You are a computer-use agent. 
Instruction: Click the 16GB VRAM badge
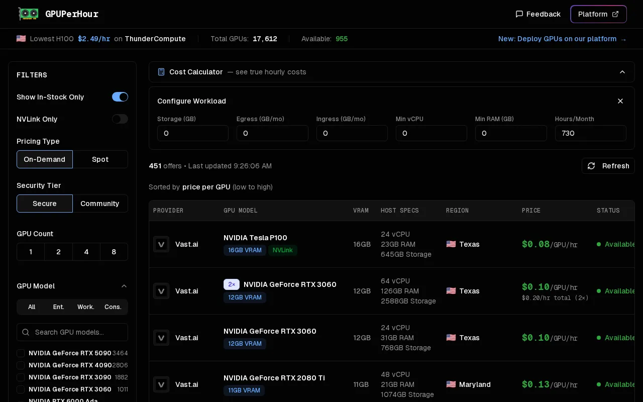tap(245, 250)
